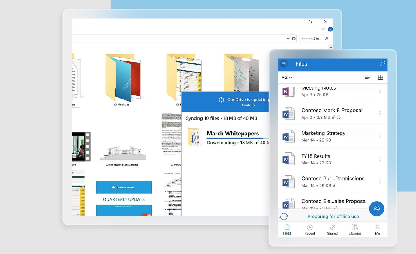
Task: Click the March Whitepapers download progress bar
Action: click(x=237, y=138)
